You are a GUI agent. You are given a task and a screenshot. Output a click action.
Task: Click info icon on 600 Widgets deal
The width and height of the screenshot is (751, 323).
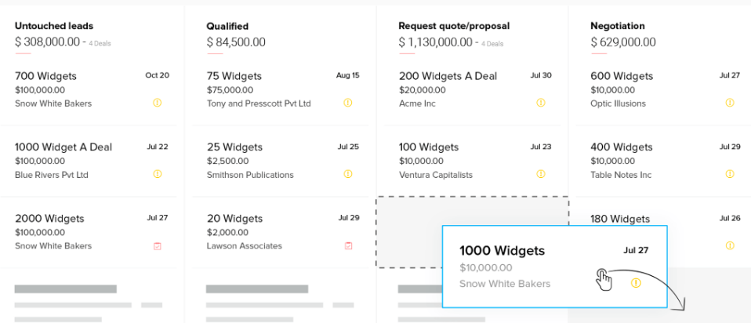[x=730, y=103]
